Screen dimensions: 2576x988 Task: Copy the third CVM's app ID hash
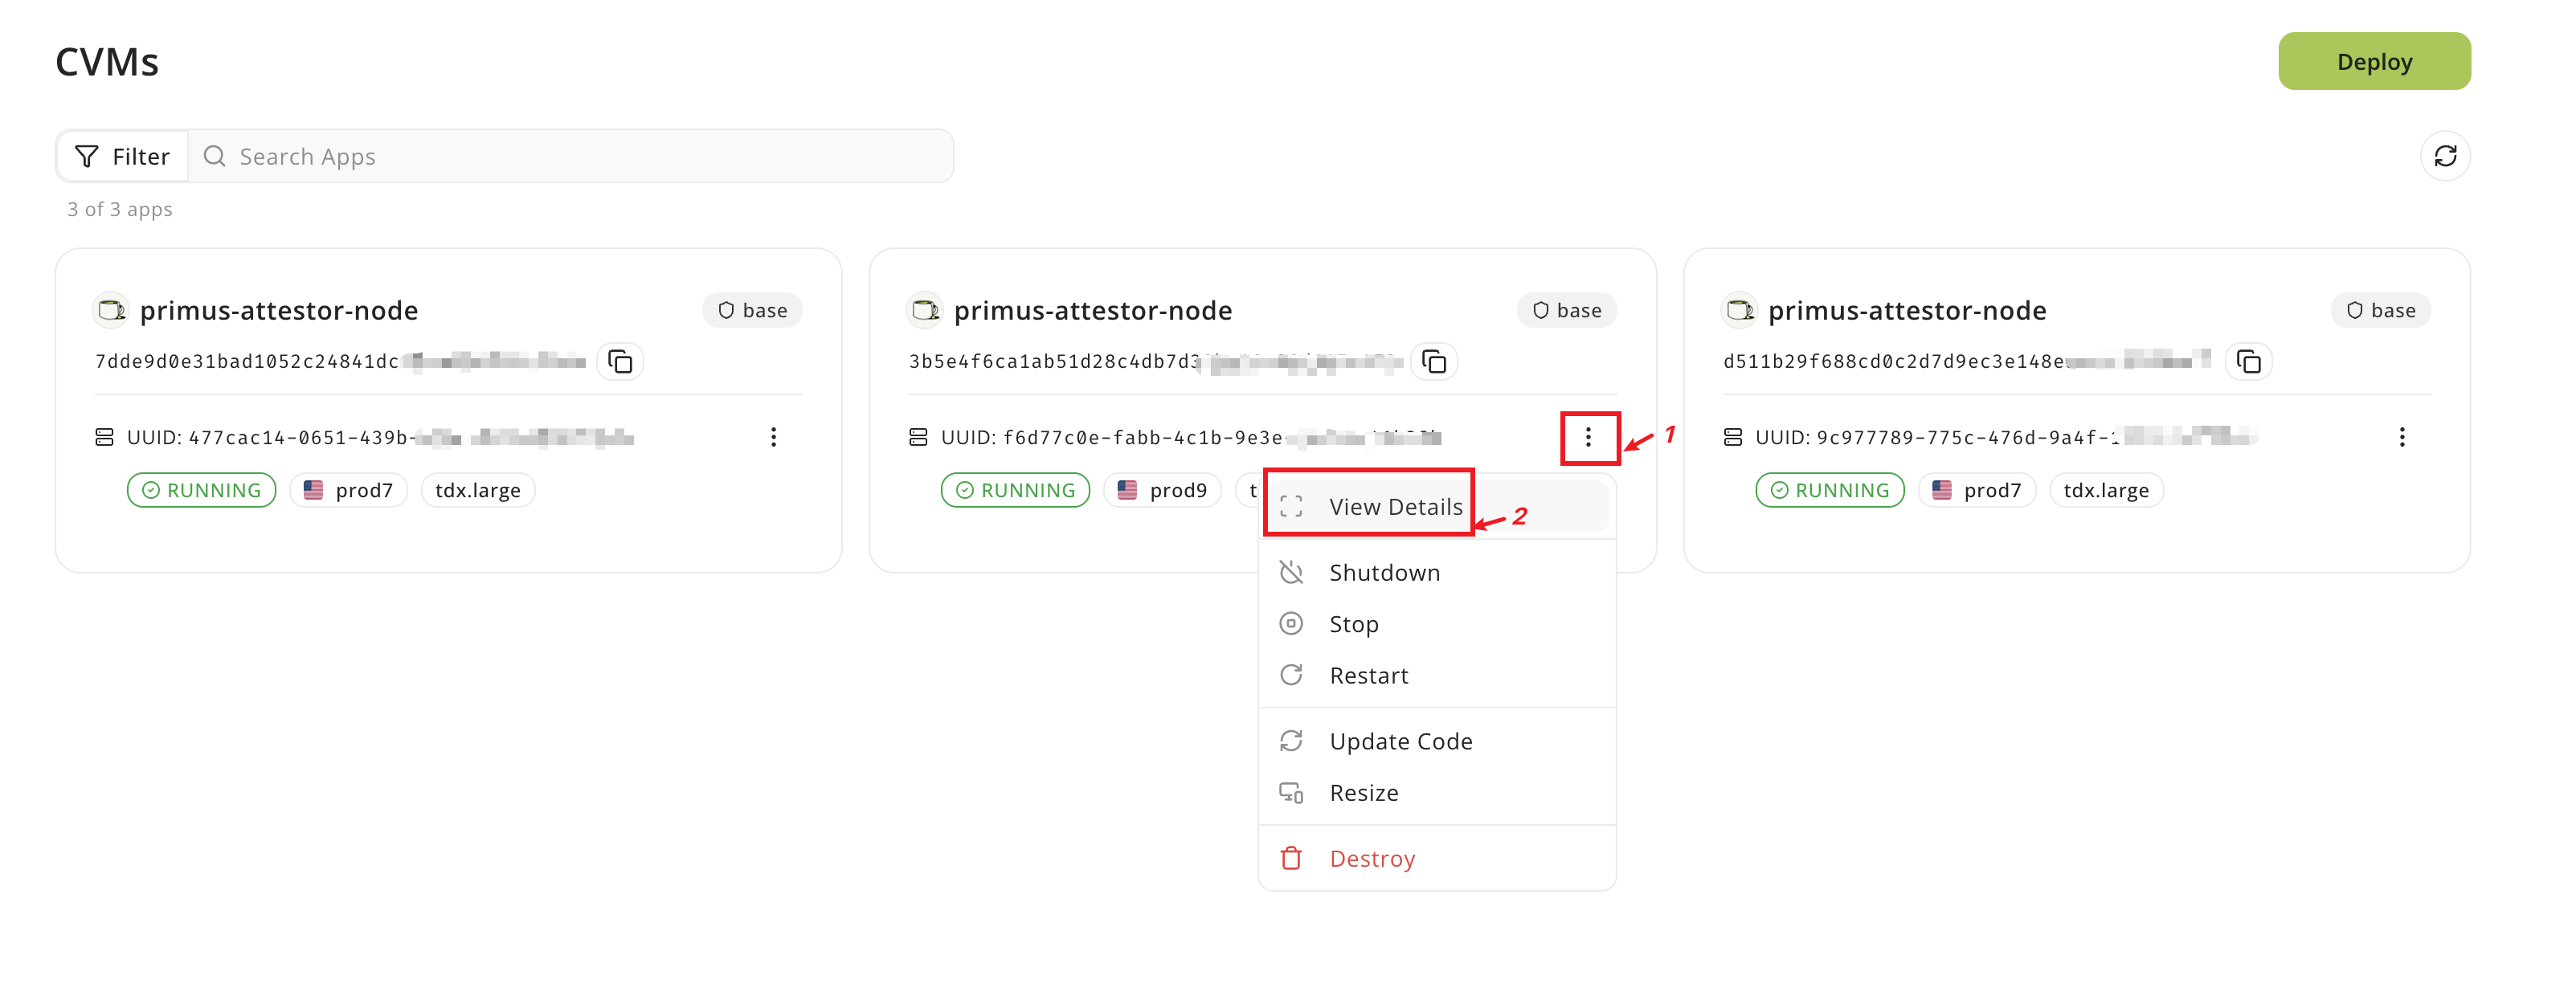[2247, 361]
